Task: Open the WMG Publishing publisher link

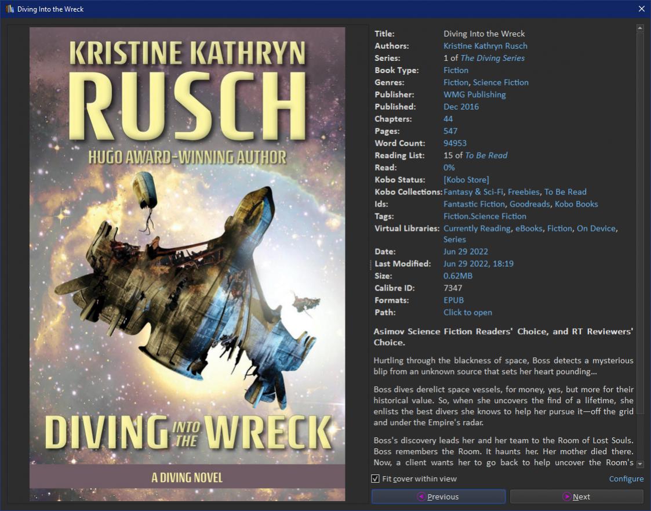Action: coord(475,95)
